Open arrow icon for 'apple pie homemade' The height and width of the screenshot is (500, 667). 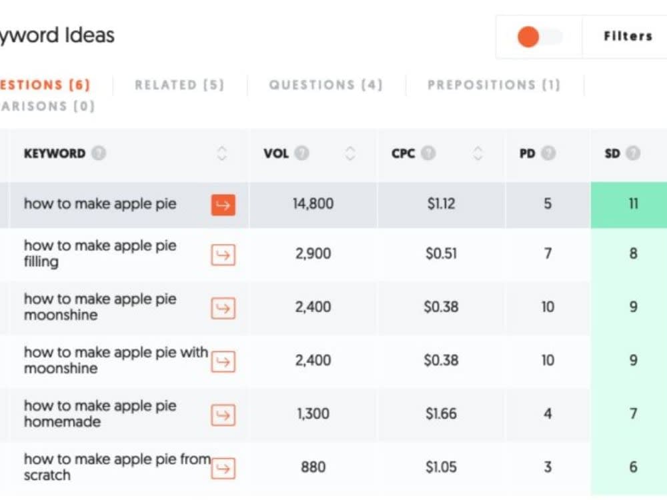(x=223, y=415)
